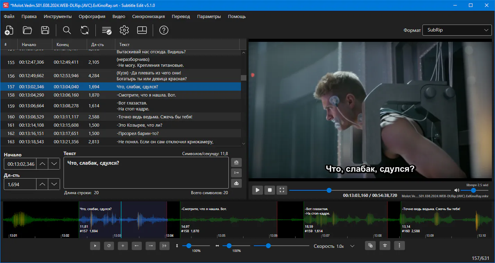Viewport: 495px width, 263px height.
Task: Click the Дл-сть column header
Action: pyautogui.click(x=101, y=44)
